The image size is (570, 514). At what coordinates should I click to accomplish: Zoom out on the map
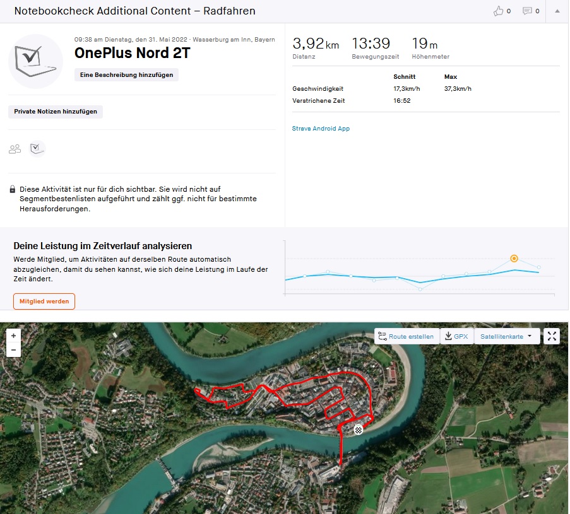click(14, 350)
